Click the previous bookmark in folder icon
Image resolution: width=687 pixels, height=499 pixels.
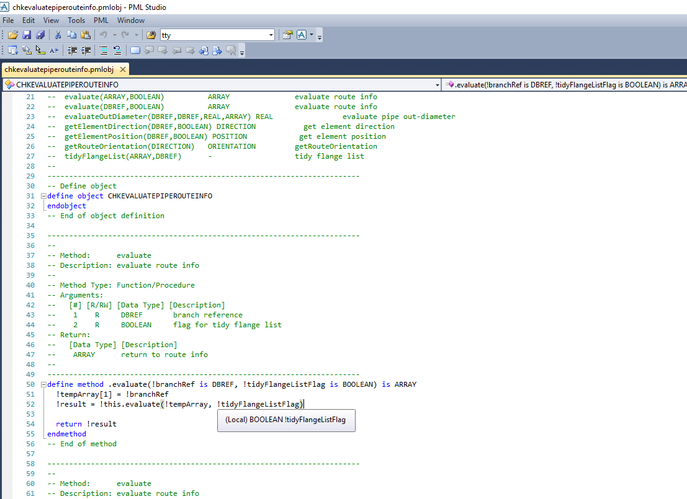tap(177, 50)
